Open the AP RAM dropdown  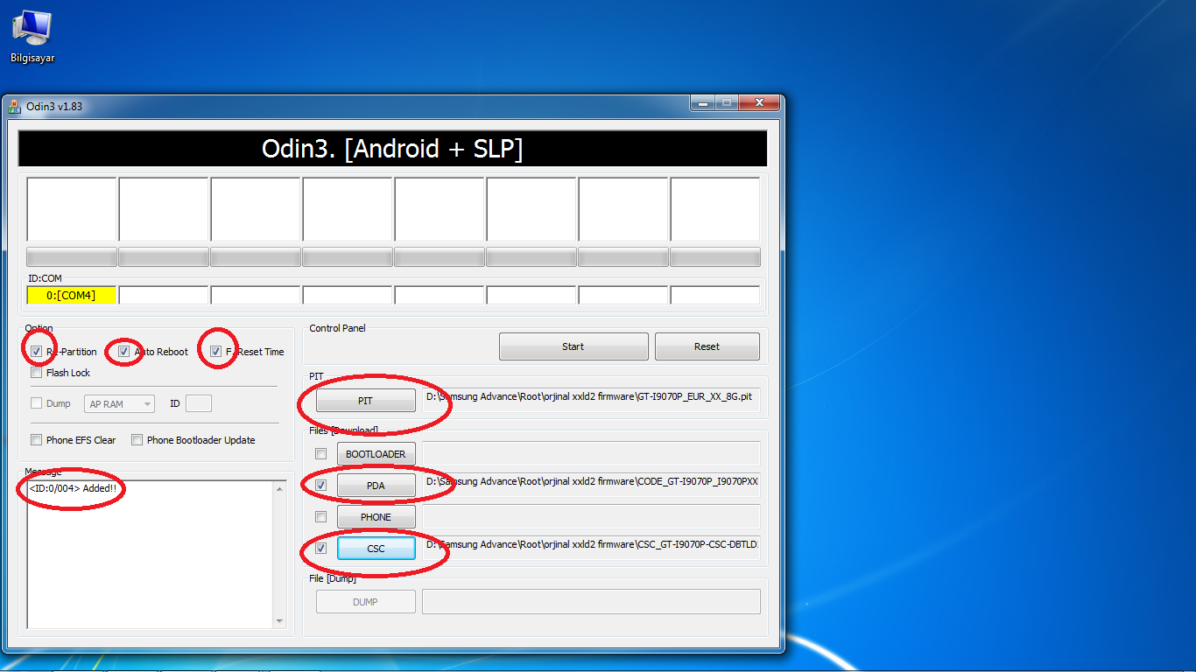click(x=120, y=404)
